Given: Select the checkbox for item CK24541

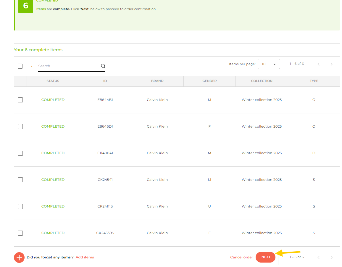Looking at the screenshot, I should click(x=20, y=180).
